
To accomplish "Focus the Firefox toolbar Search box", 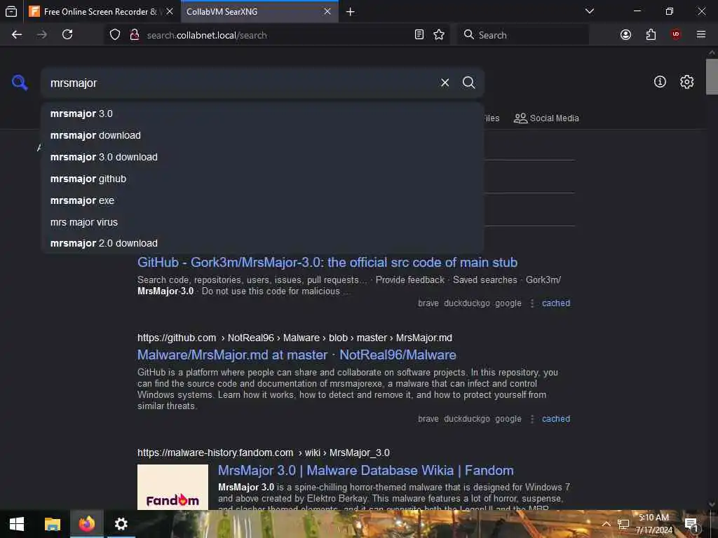I will pos(523,35).
